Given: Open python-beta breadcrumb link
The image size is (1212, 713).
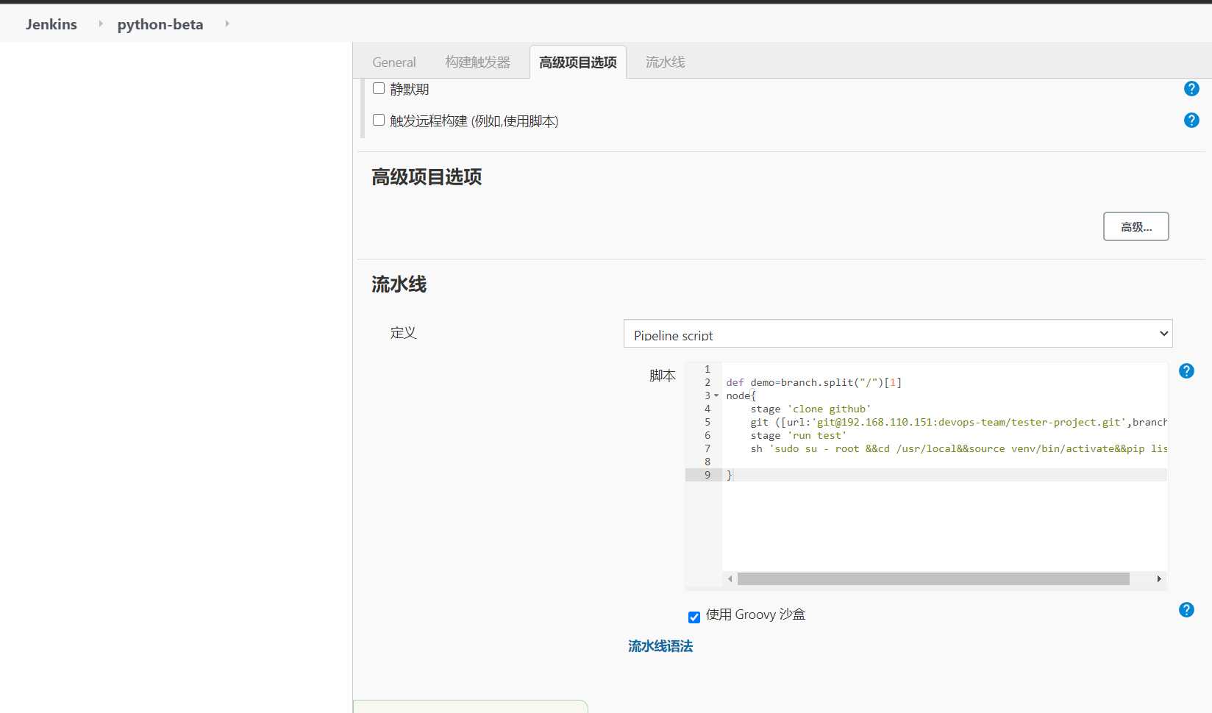Looking at the screenshot, I should [160, 24].
